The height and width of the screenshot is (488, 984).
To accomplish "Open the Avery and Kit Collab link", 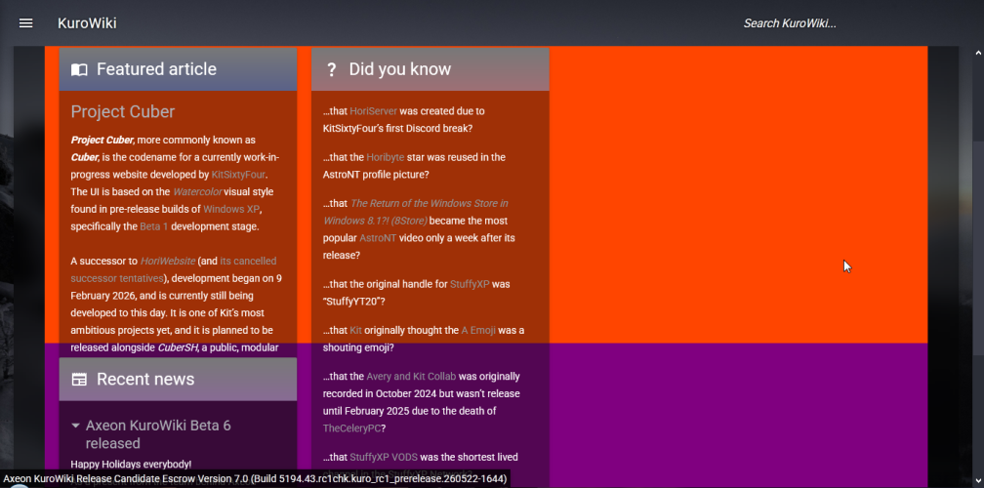I will coord(411,377).
